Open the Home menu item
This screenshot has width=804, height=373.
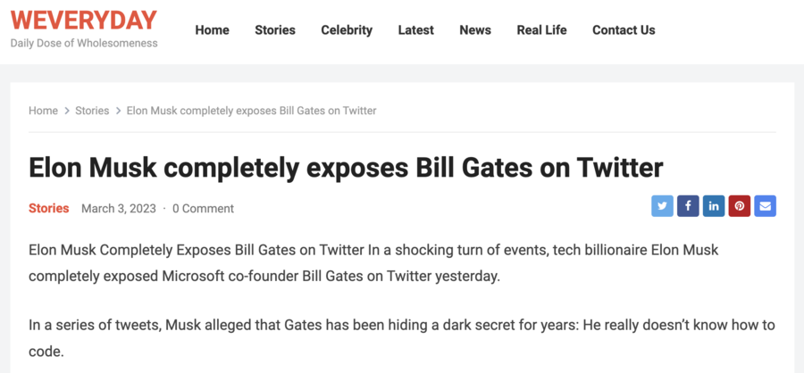212,30
